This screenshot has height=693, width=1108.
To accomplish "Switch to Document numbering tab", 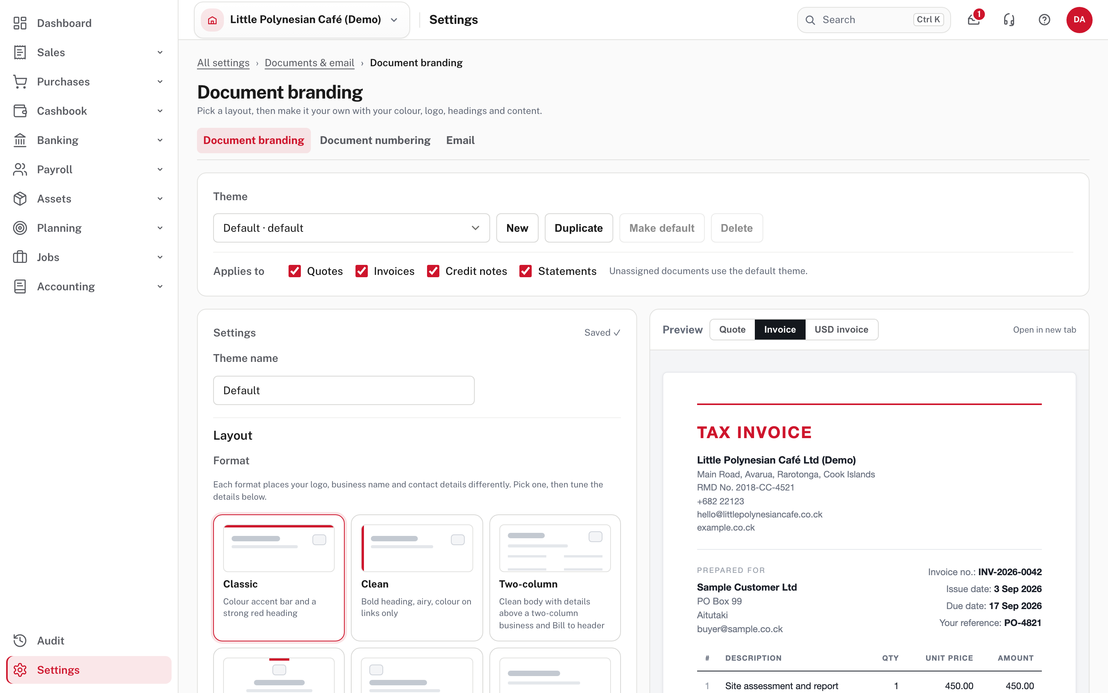I will click(375, 140).
